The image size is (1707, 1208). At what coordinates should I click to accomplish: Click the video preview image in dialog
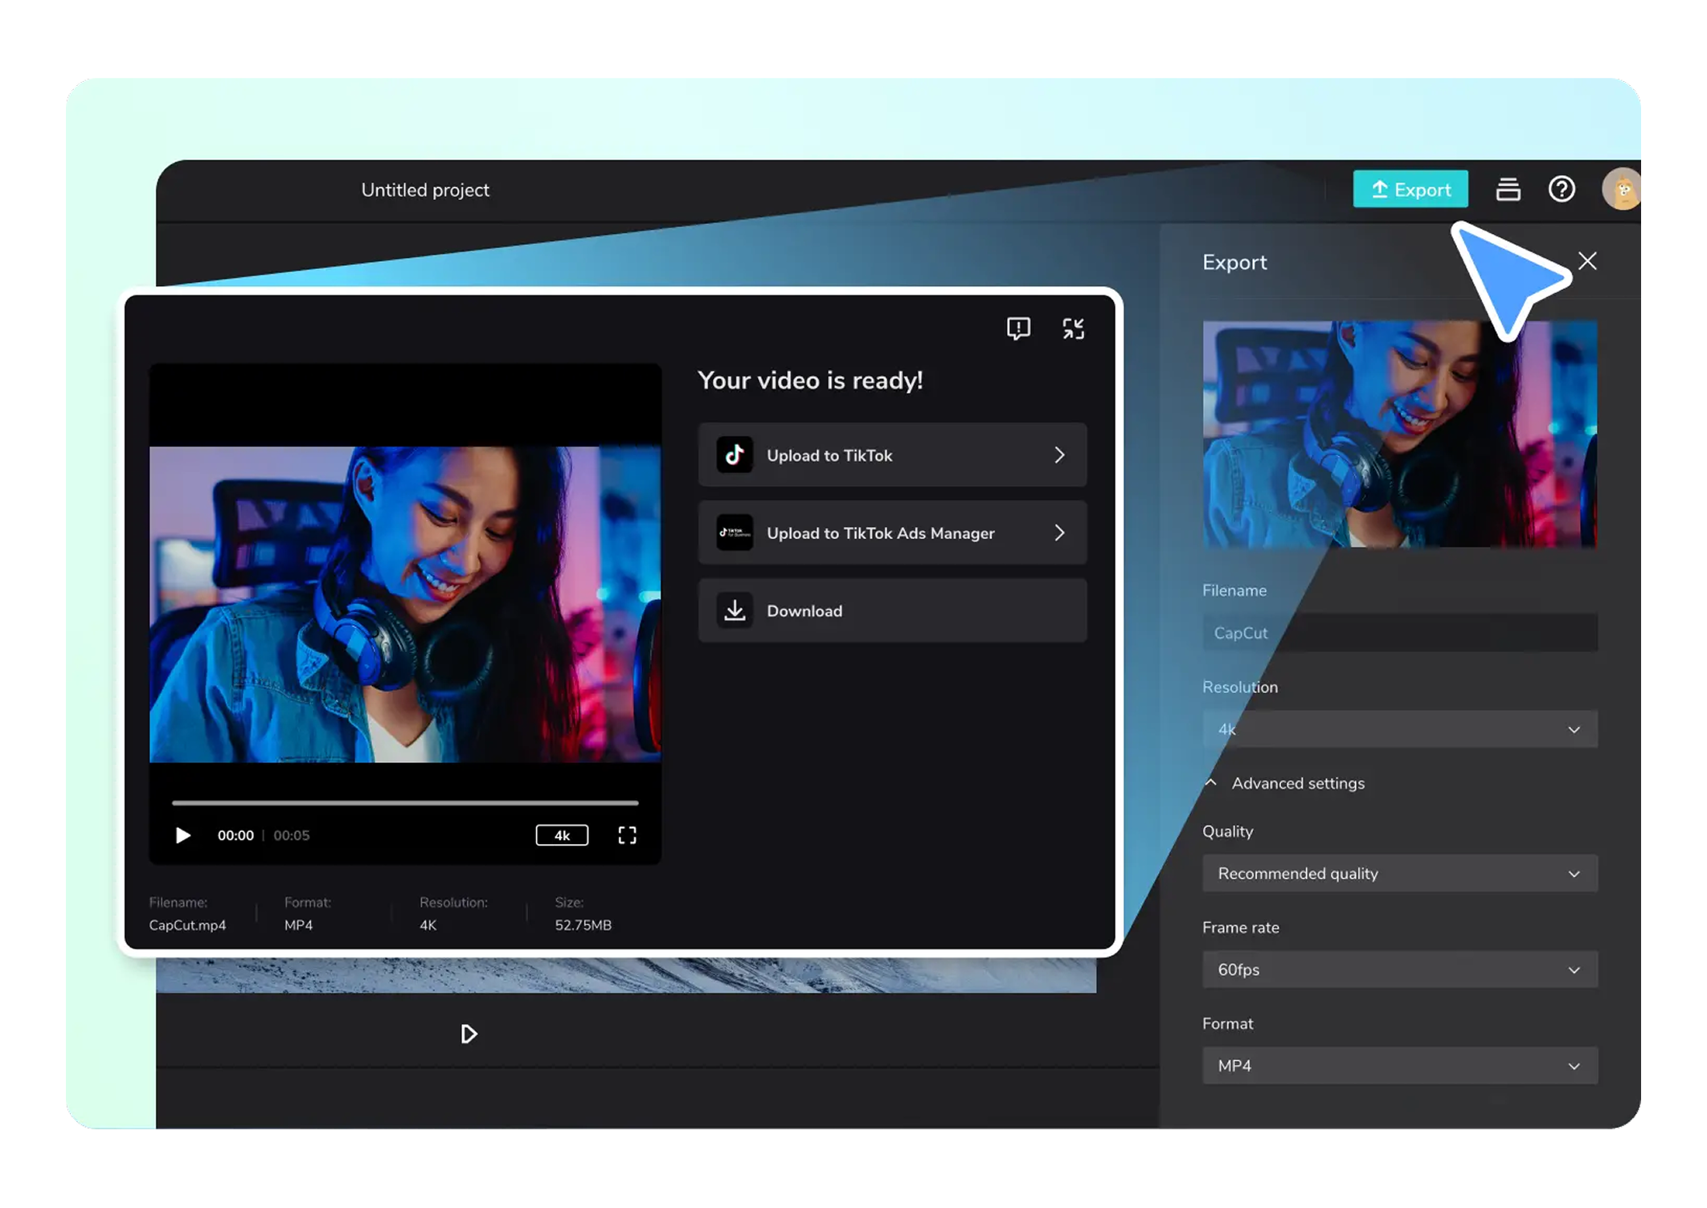tap(405, 604)
